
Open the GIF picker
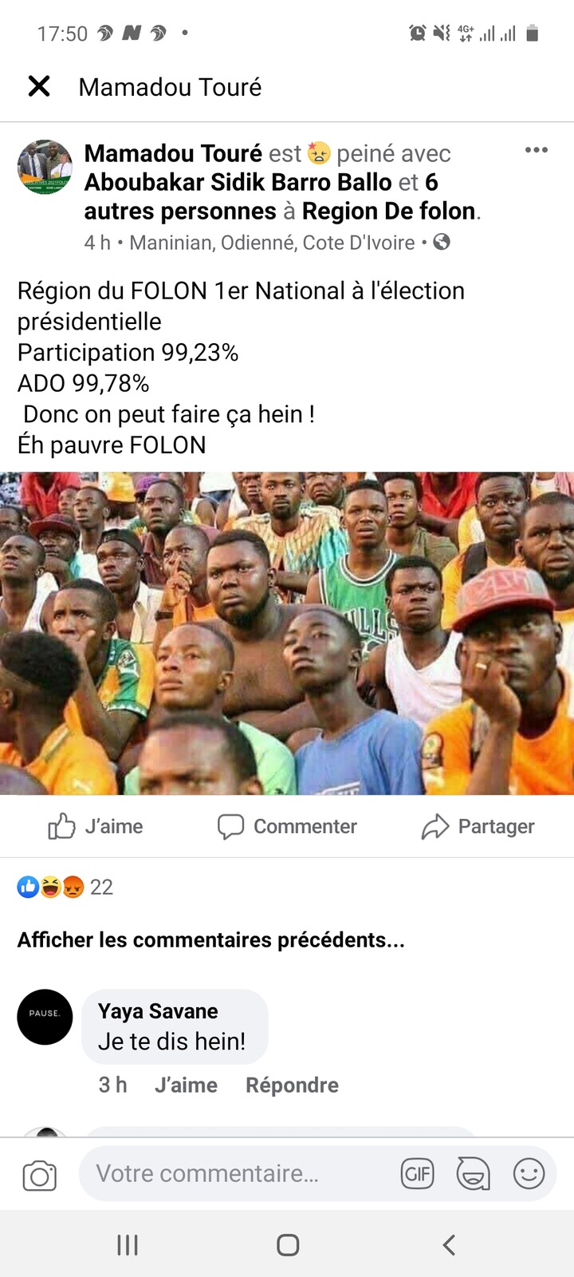click(x=418, y=1173)
